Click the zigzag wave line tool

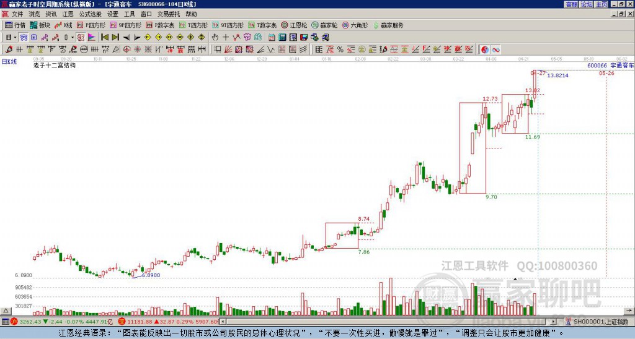pyautogui.click(x=236, y=38)
